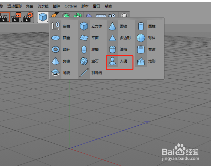Open the 角色 menu
The image size is (211, 166).
tap(30, 6)
